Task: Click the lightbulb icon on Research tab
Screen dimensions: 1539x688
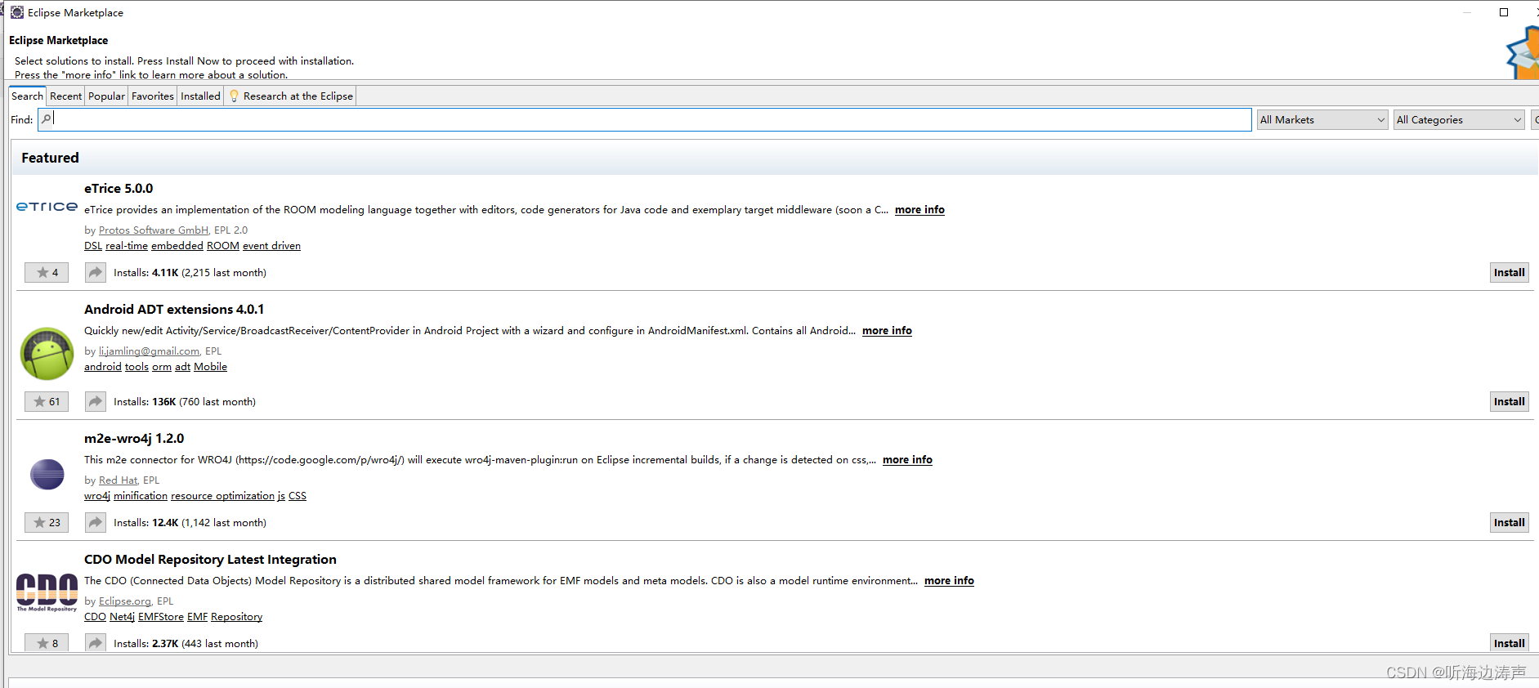Action: (235, 96)
